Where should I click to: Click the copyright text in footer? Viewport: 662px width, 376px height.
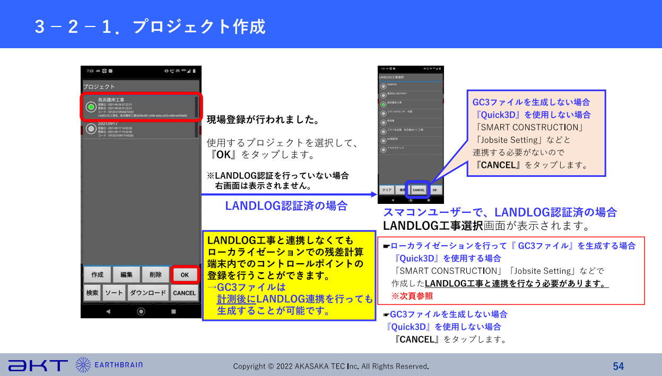tap(331, 366)
